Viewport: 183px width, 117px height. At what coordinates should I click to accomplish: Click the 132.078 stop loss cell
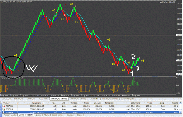coord(98,109)
